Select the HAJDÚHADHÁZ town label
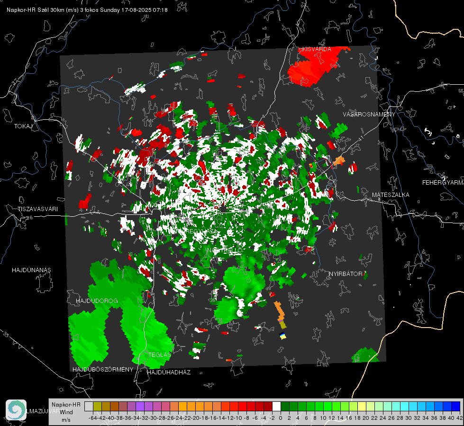 point(169,372)
